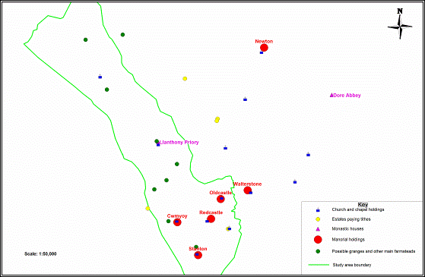Select the yellow tithe estate marker below Newton
Viewport: 425px width, 277px height.
coord(185,79)
